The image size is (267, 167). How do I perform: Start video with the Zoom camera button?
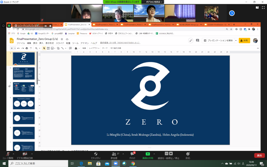point(25,154)
